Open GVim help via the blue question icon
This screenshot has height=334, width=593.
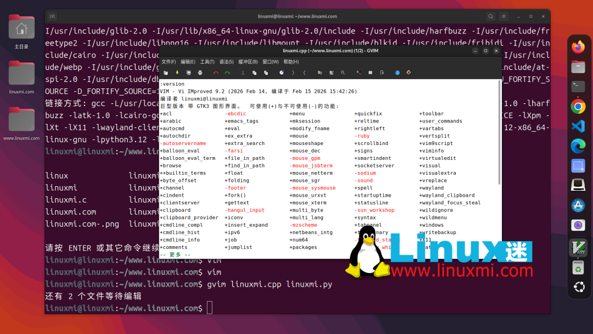pos(397,72)
